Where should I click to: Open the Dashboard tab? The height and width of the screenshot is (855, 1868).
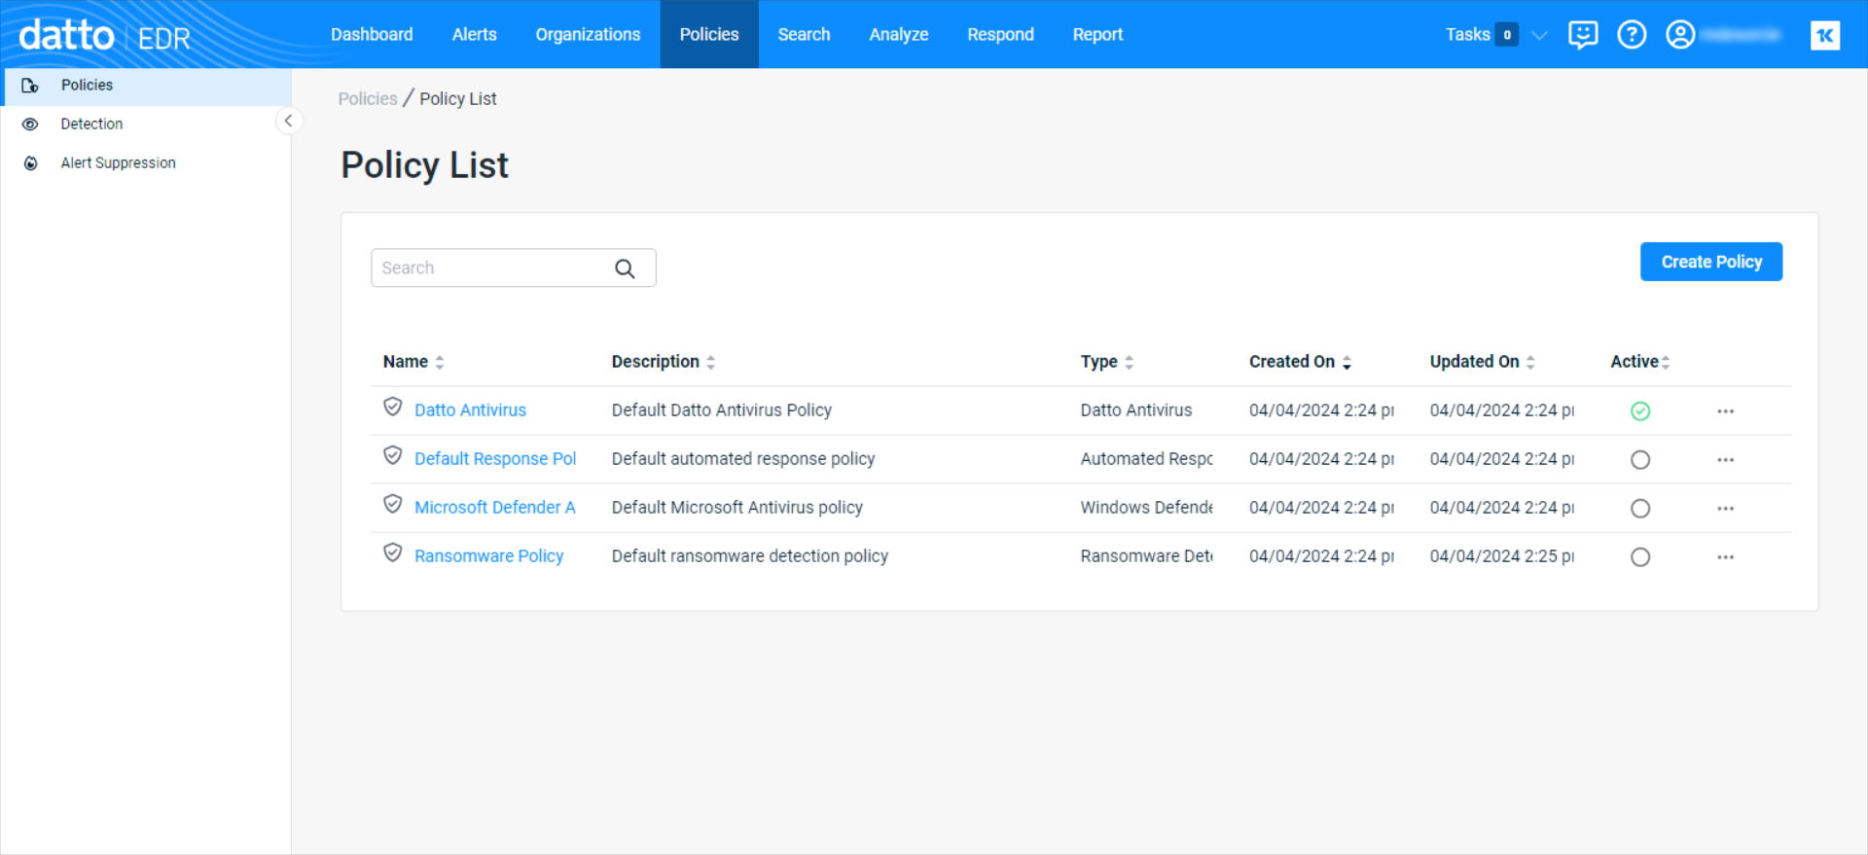pos(372,35)
